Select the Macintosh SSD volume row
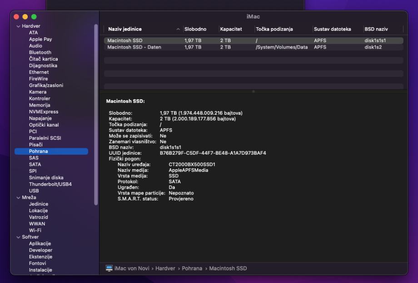Viewport: 418px width, 283px height. click(x=253, y=40)
